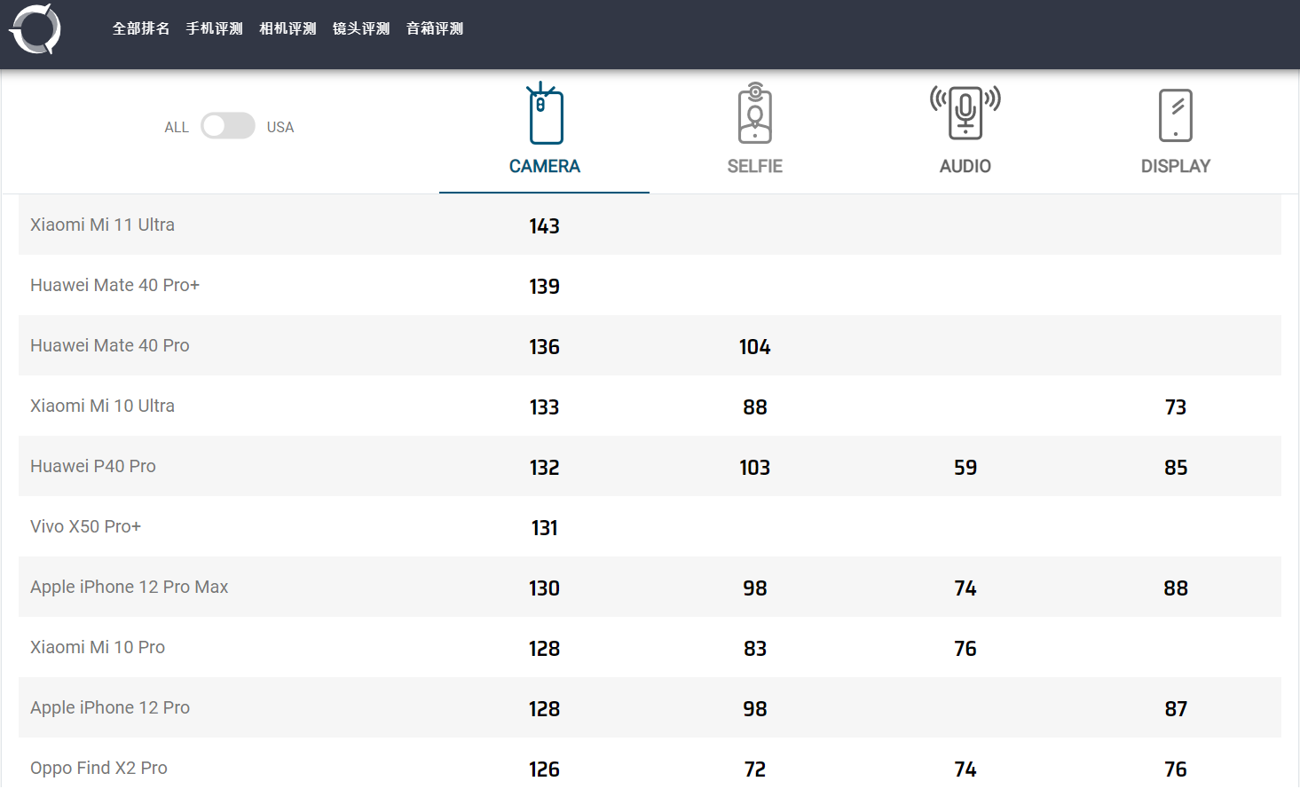Click camera score 136
The image size is (1300, 797).
point(545,347)
